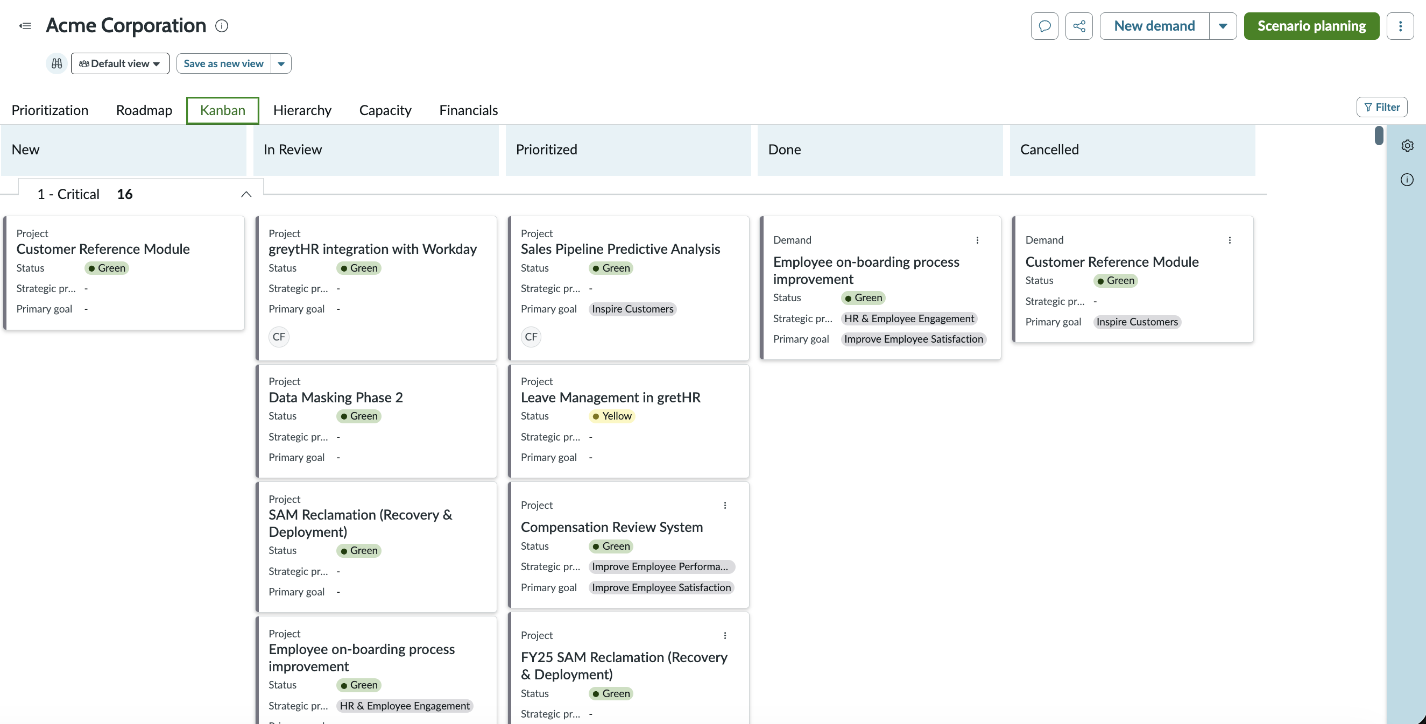The height and width of the screenshot is (724, 1426).
Task: Open the info icon in side panel
Action: [1407, 179]
